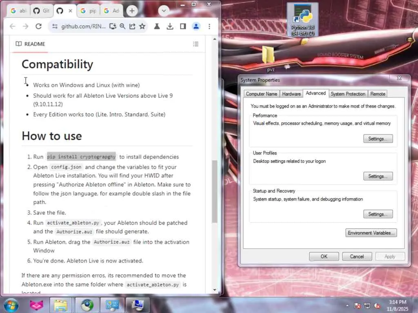The height and width of the screenshot is (313, 418).
Task: Reload the GitHub page
Action: 39,26
